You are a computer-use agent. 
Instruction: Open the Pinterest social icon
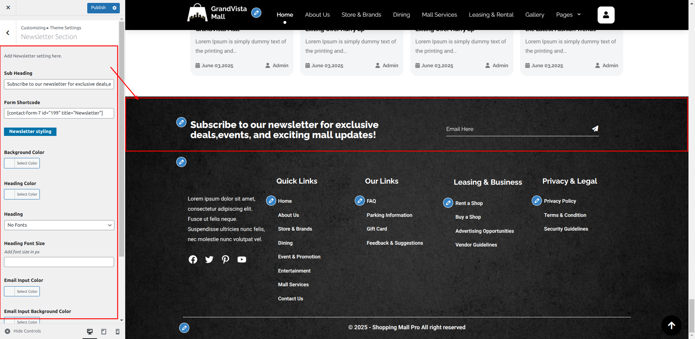pos(226,259)
